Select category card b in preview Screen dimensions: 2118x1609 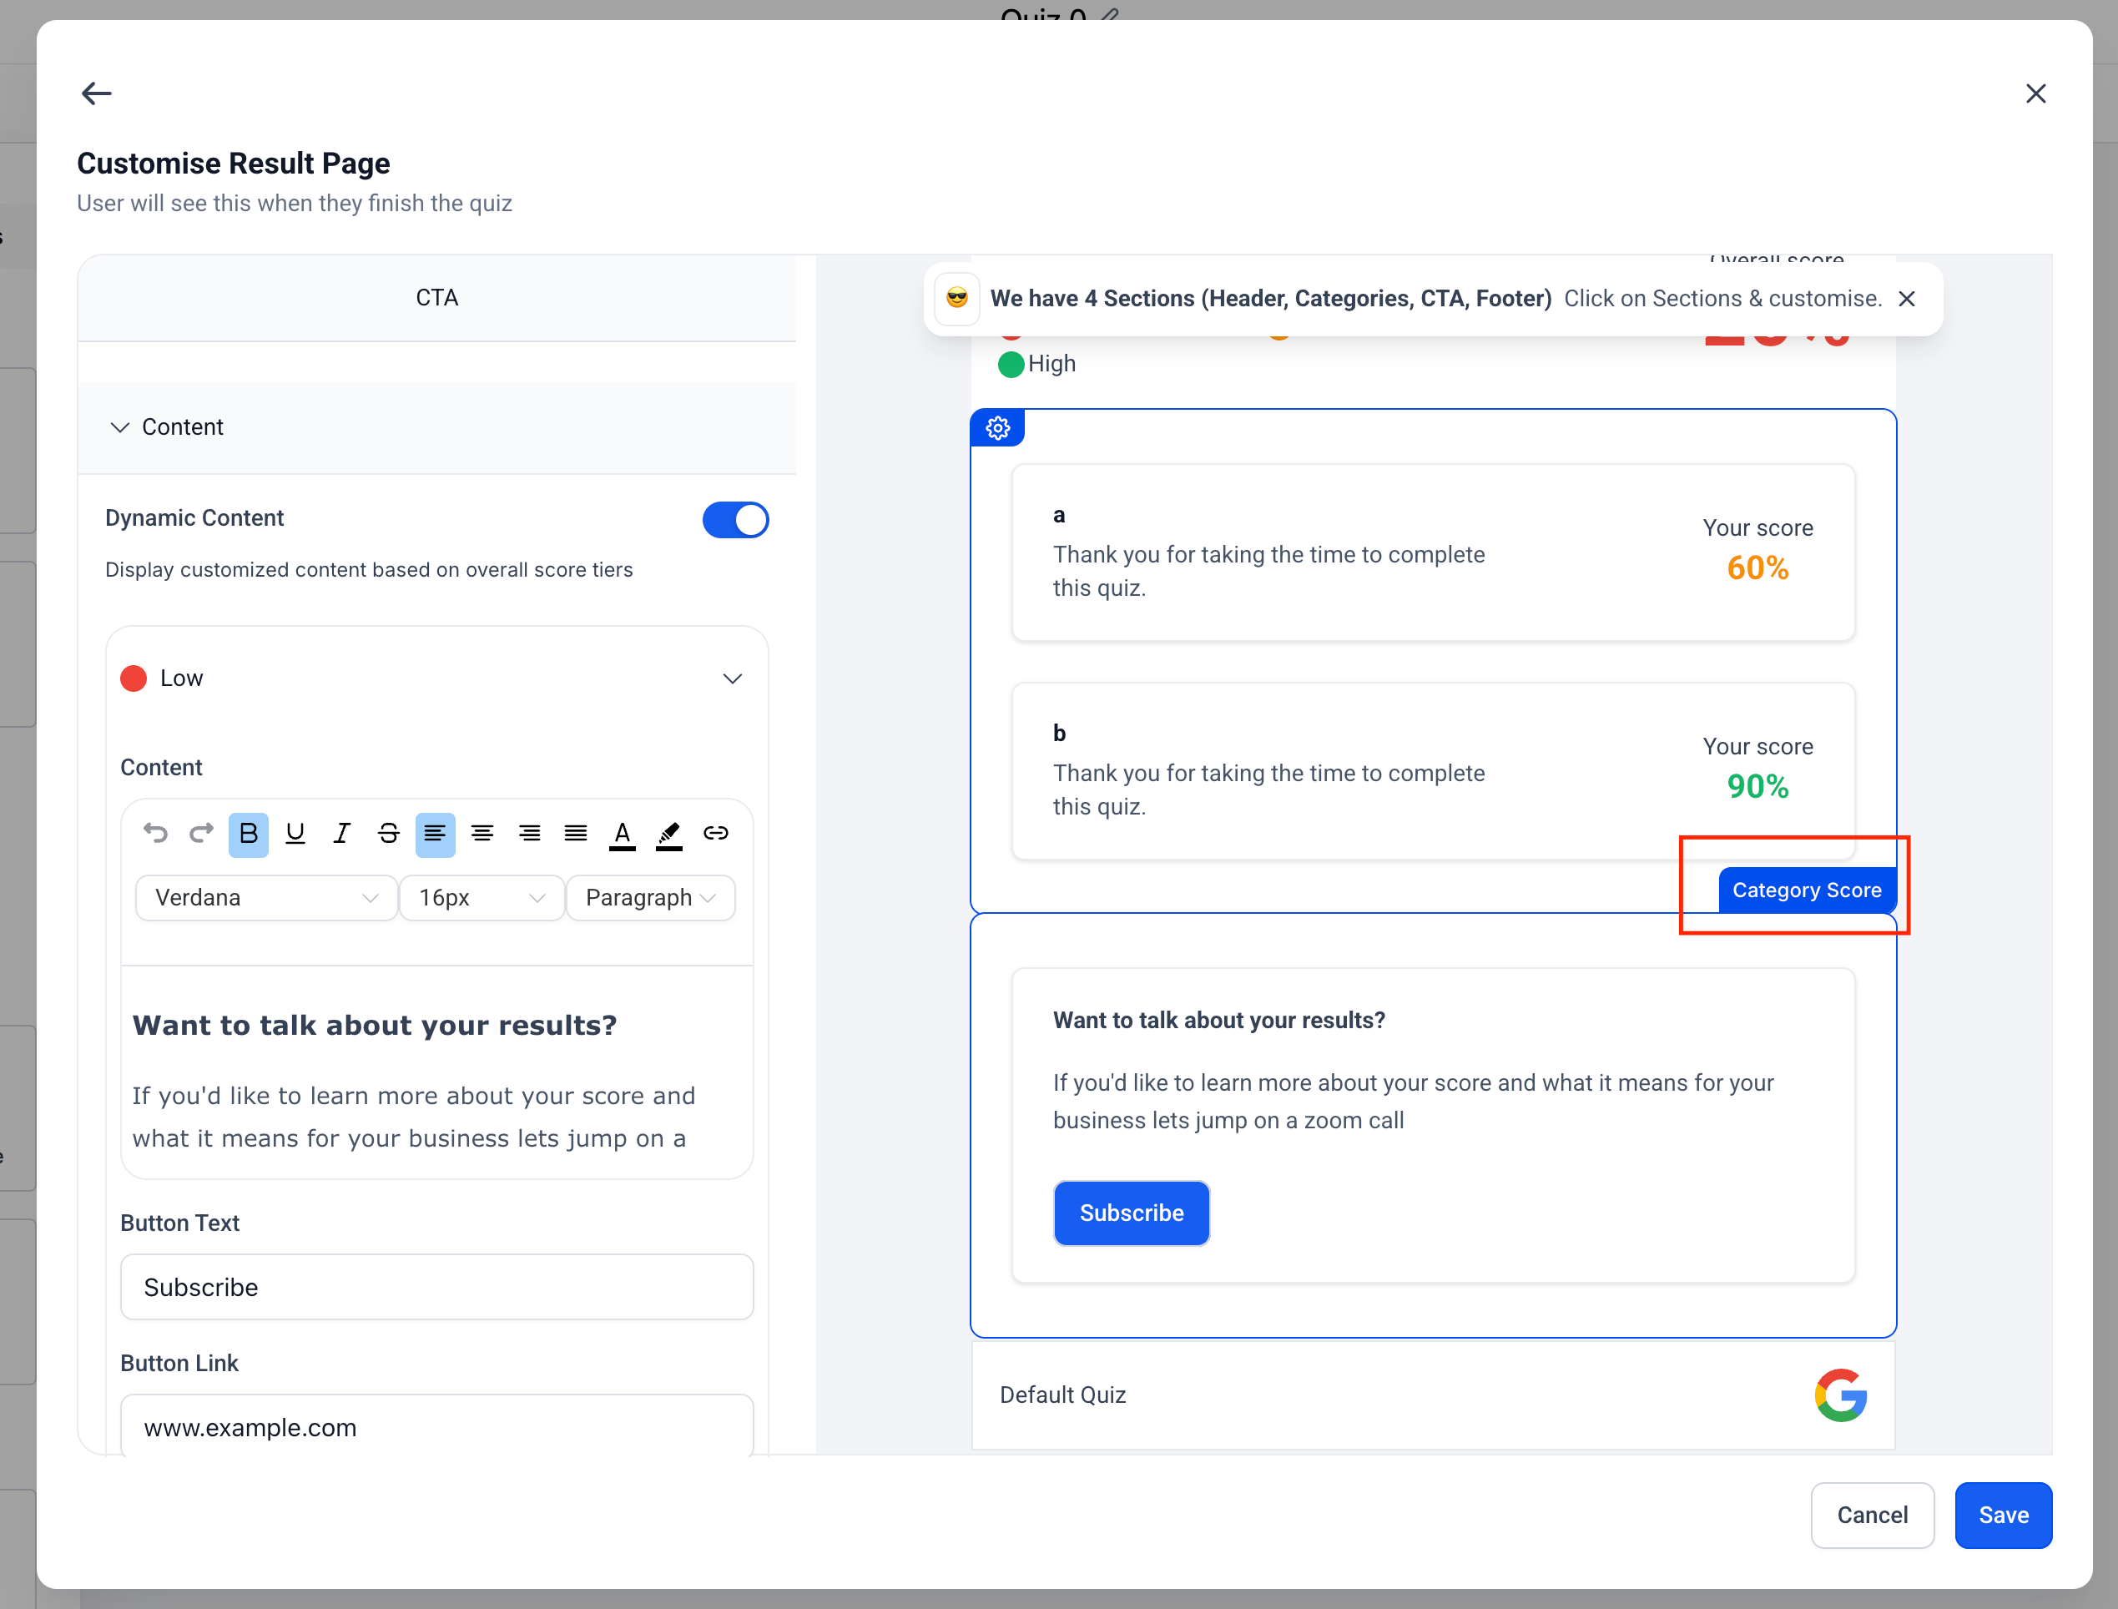click(x=1432, y=771)
